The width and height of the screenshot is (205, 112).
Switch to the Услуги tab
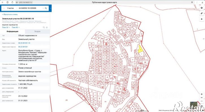37,31
